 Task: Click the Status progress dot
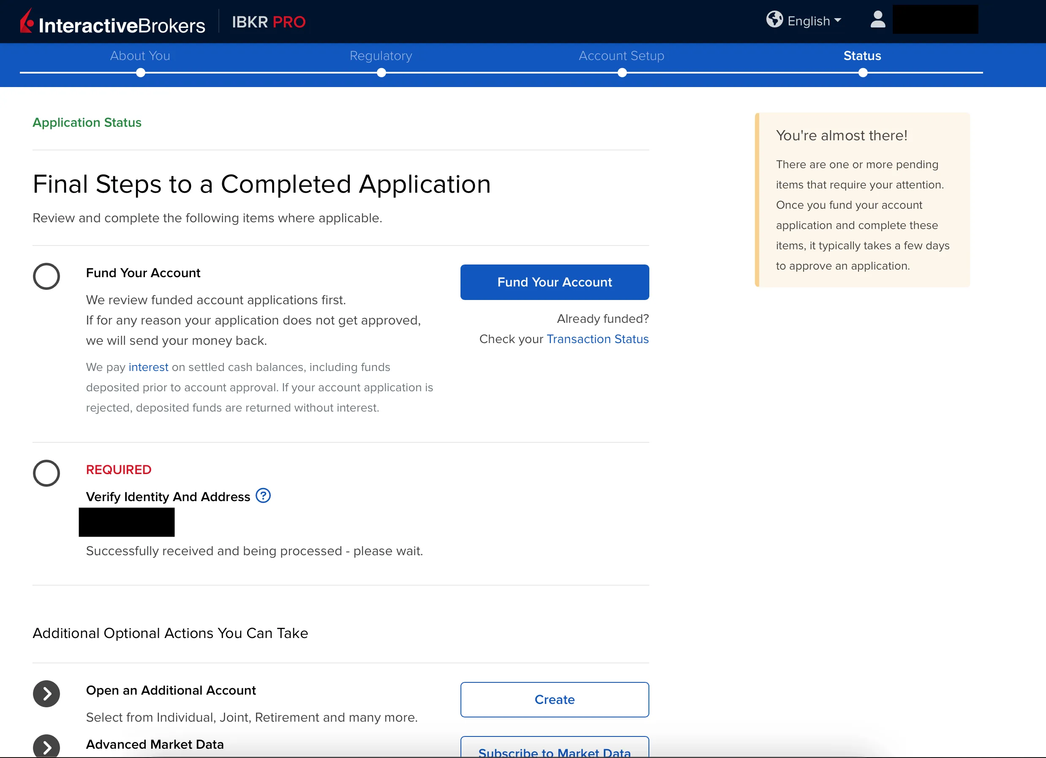(863, 72)
